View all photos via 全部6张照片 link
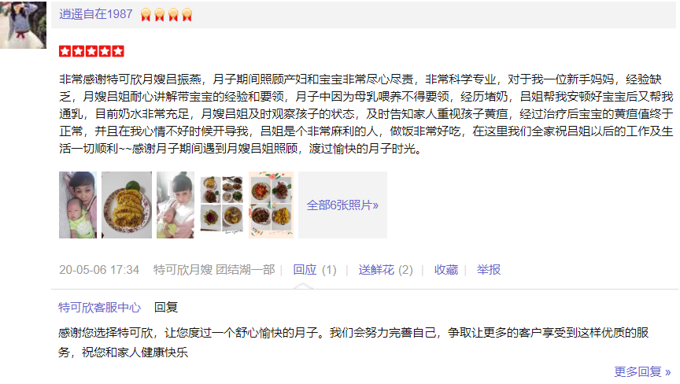The height and width of the screenshot is (384, 680). point(342,205)
